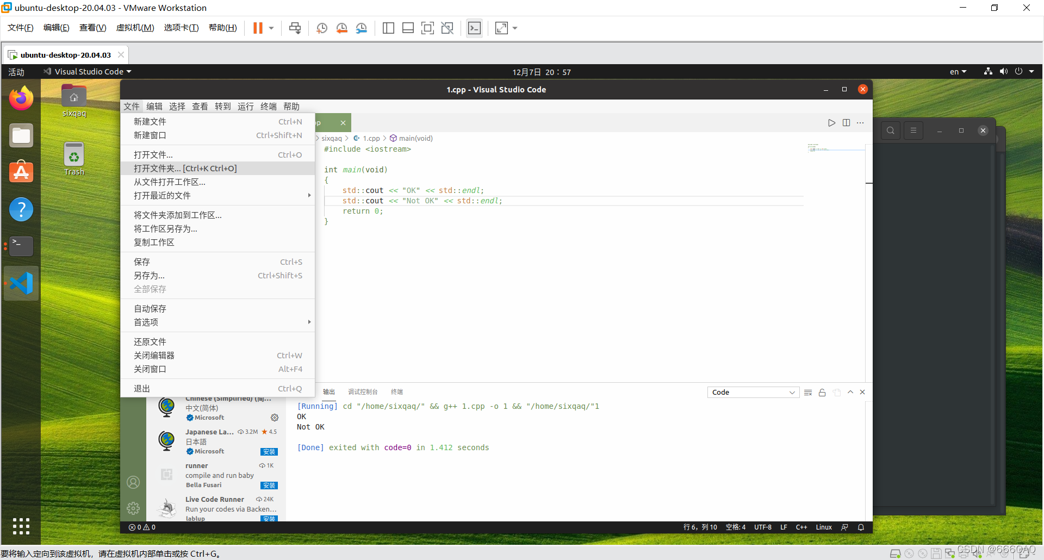1044x560 pixels.
Task: Open the notifications bell in status bar
Action: [x=861, y=527]
